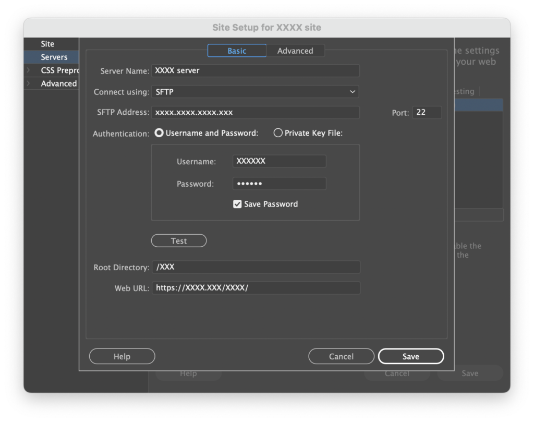Click the Server Name text field
Image resolution: width=534 pixels, height=422 pixels.
click(255, 70)
